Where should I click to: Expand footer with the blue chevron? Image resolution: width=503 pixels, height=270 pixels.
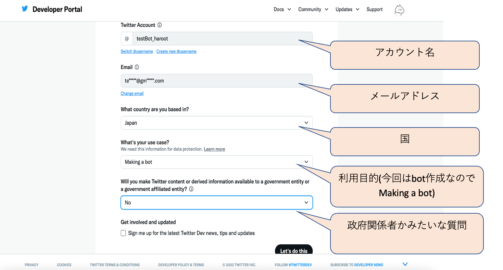(x=405, y=264)
